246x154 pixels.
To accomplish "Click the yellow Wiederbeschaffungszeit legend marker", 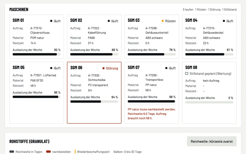I will (75, 152).
